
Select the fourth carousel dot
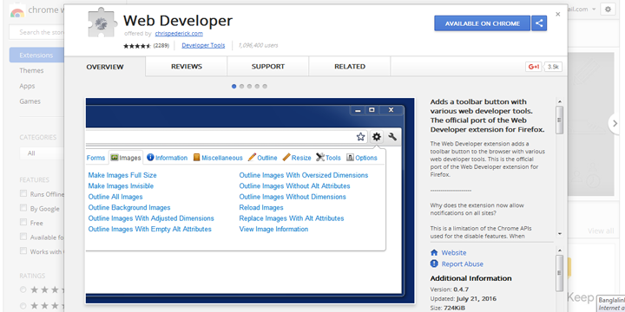(x=257, y=87)
